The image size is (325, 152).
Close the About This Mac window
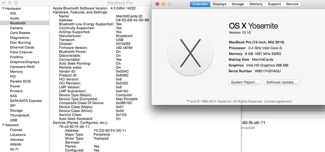pos(157,4)
